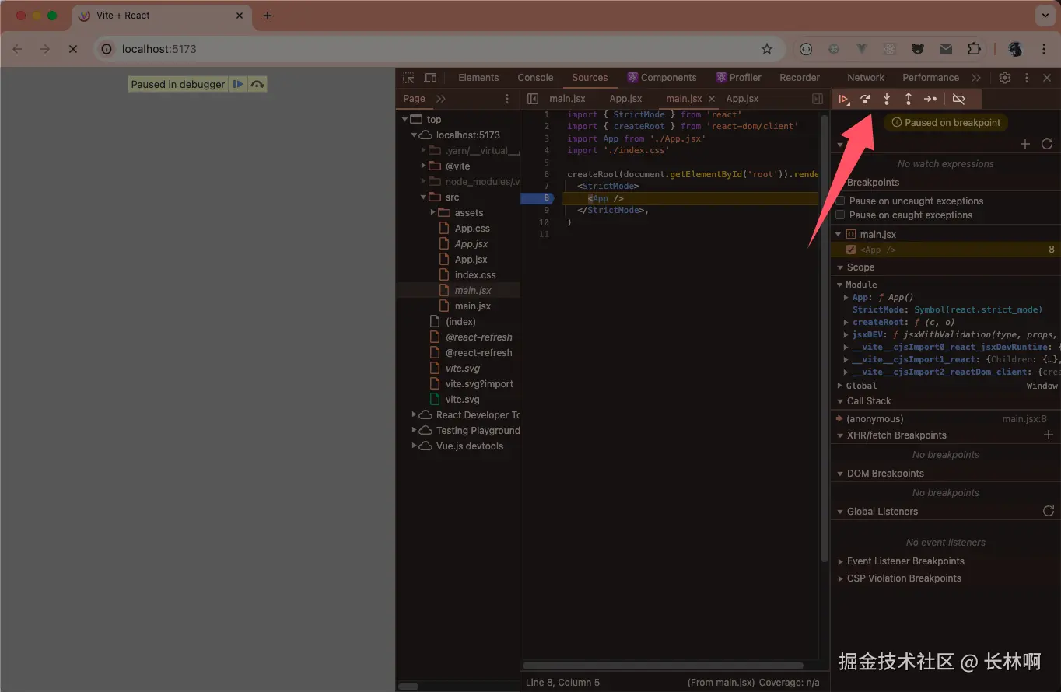Step out of current function
The width and height of the screenshot is (1061, 692).
click(908, 99)
